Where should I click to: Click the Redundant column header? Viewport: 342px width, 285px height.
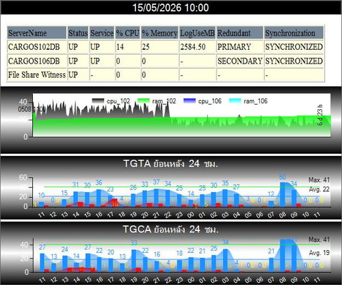click(239, 33)
